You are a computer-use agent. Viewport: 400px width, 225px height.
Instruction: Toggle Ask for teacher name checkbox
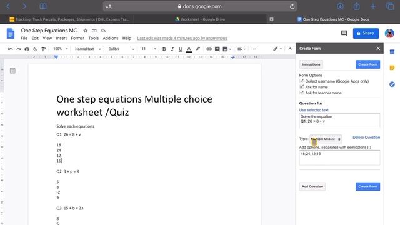click(x=302, y=92)
